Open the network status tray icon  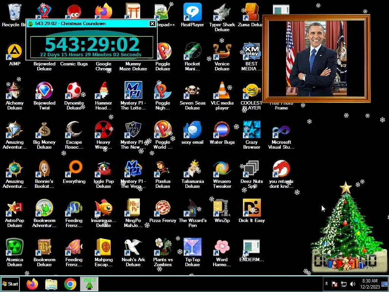click(x=344, y=284)
